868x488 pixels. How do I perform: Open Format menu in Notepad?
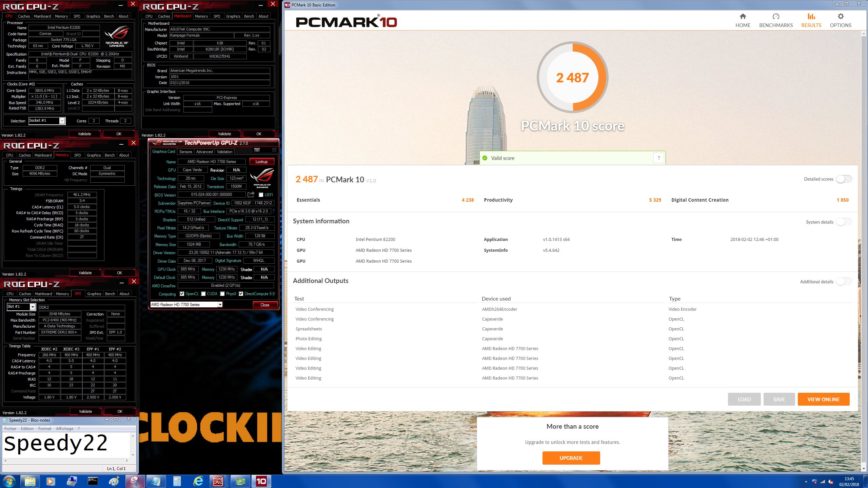coord(45,429)
